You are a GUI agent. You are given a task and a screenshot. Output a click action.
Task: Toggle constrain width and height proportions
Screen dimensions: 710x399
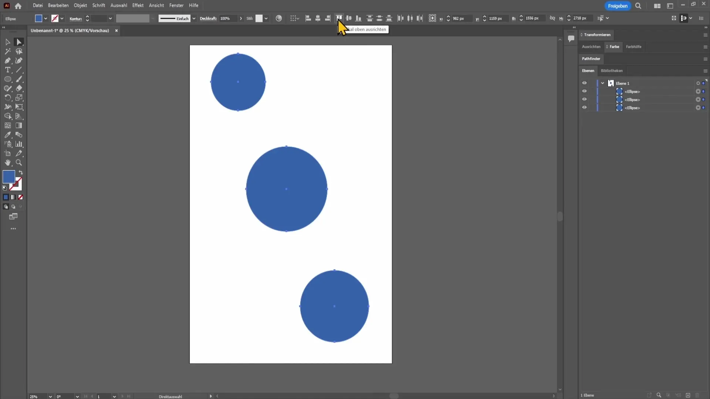pos(552,18)
